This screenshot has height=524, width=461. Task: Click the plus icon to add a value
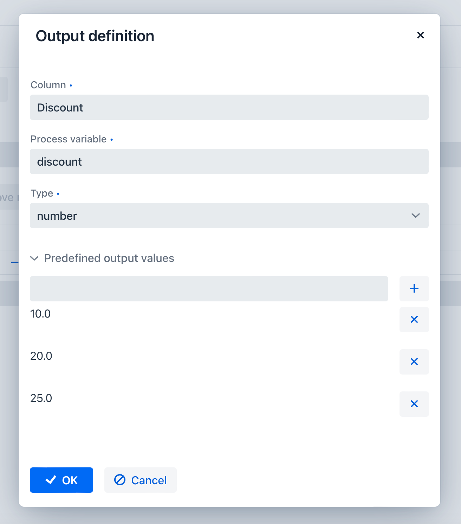(414, 288)
